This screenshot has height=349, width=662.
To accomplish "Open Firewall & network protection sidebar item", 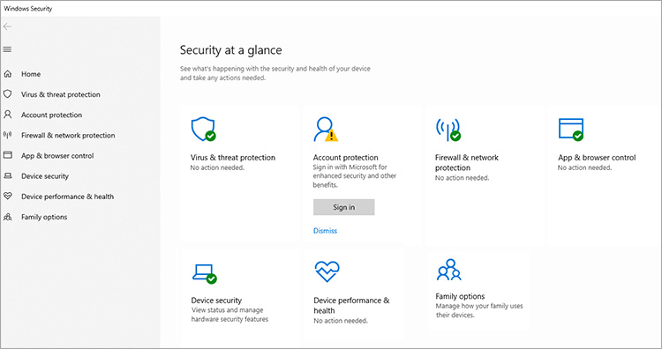I will [68, 136].
